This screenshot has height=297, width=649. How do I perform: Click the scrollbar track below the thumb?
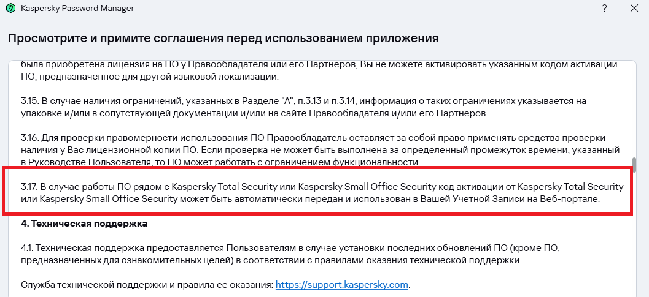pyautogui.click(x=634, y=235)
